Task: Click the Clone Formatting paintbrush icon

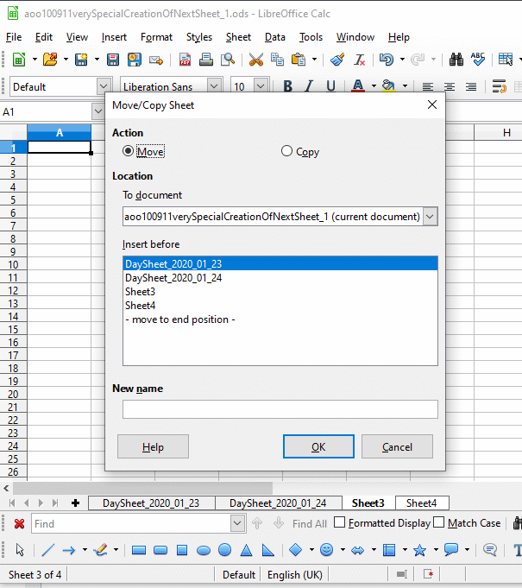Action: (x=337, y=60)
